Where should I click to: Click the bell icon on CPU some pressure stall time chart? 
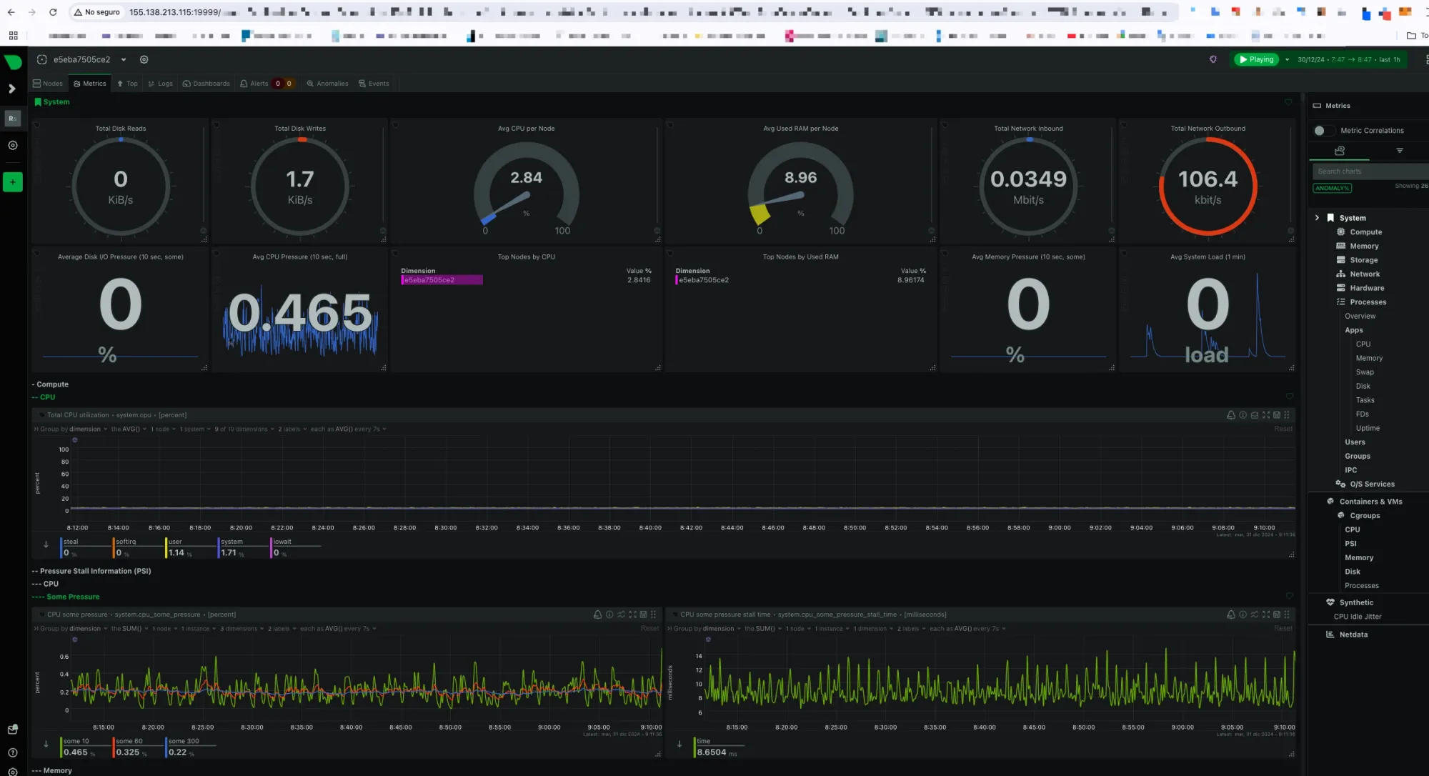1230,615
